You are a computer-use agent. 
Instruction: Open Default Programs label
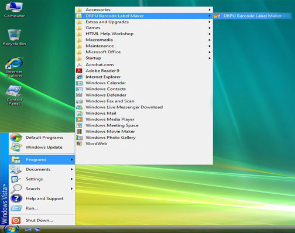(x=44, y=138)
